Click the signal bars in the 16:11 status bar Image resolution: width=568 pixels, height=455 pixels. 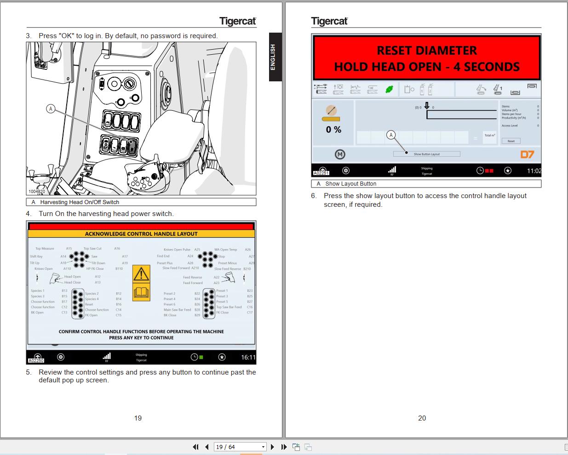click(107, 356)
